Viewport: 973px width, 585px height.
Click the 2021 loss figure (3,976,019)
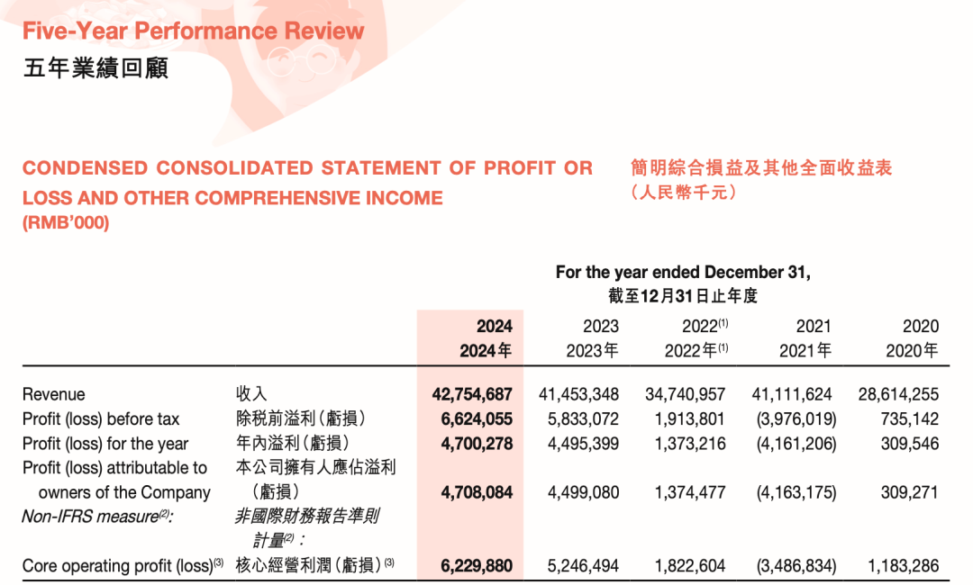(796, 419)
